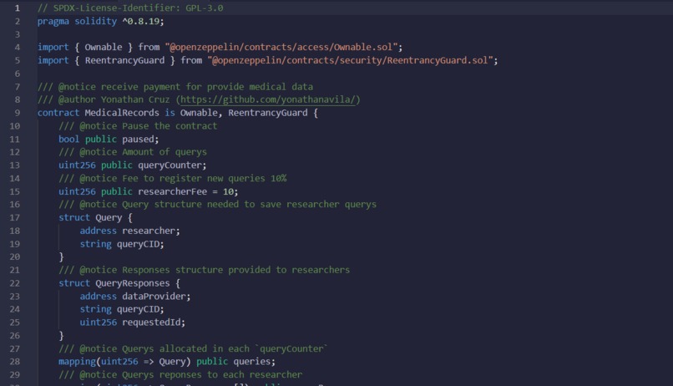
Task: Click the '@author Yonathan Cruz' text
Action: [114, 99]
